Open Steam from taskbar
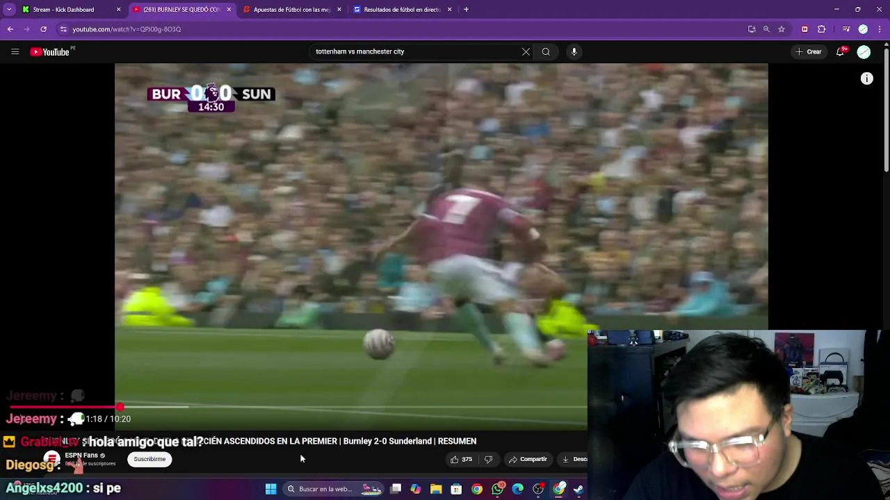 tap(578, 489)
